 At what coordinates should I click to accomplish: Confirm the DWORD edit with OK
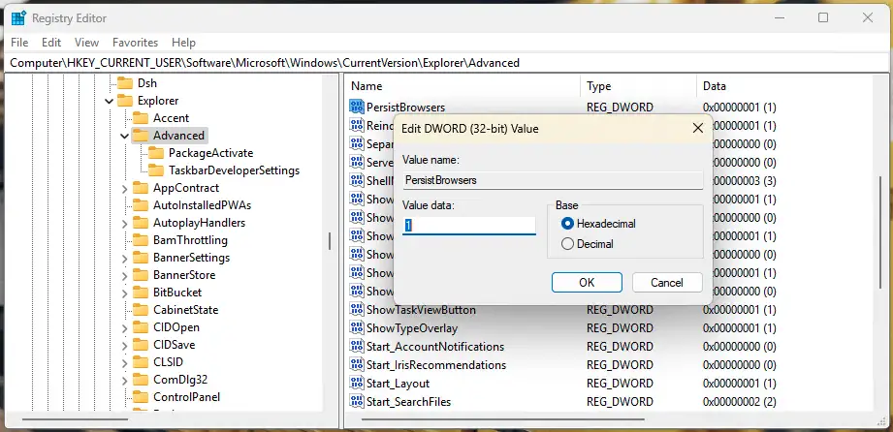pos(587,282)
